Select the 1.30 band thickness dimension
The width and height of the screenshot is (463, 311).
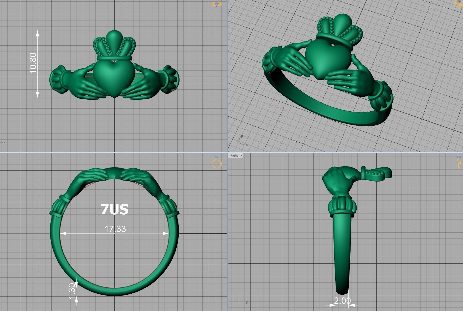(72, 291)
